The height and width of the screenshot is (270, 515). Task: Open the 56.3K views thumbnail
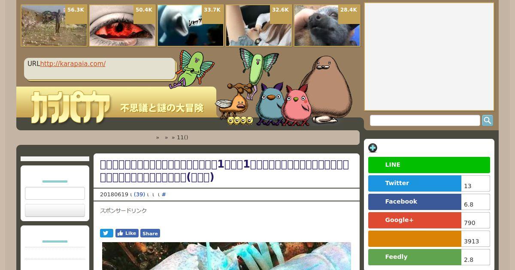tap(54, 26)
